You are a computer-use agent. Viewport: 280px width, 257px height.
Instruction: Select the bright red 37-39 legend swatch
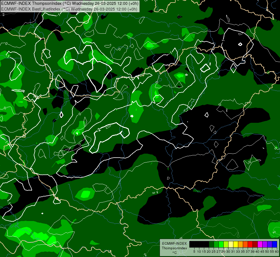coord(250,244)
